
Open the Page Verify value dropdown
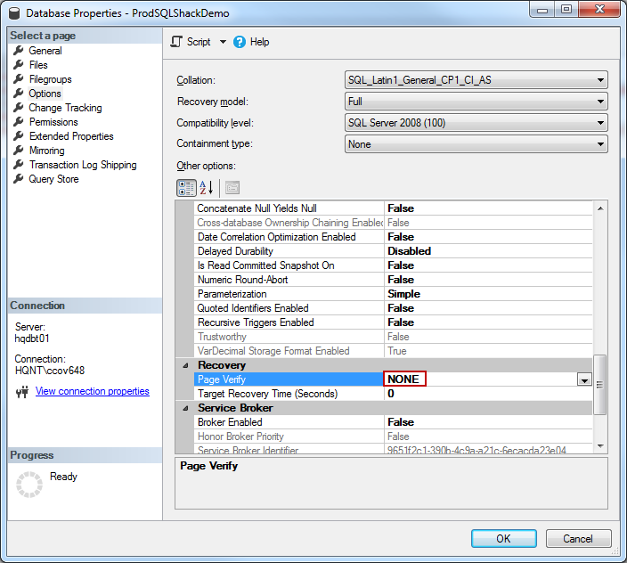584,379
